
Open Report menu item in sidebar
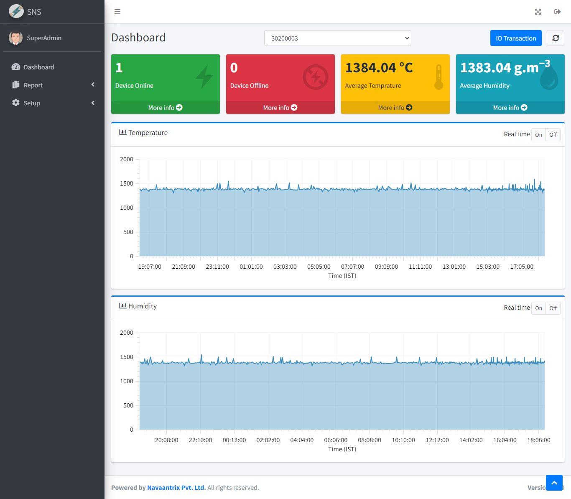[x=52, y=85]
